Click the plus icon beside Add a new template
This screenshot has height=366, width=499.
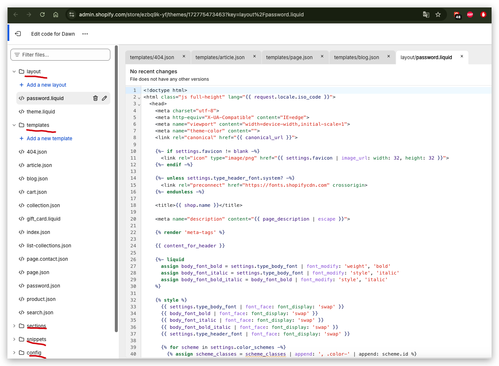22,138
